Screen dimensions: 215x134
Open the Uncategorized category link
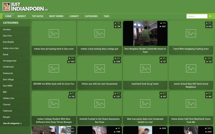tap(15, 61)
